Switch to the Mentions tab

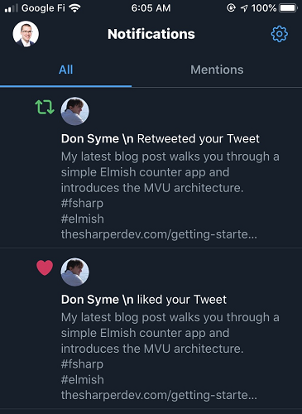coord(217,70)
